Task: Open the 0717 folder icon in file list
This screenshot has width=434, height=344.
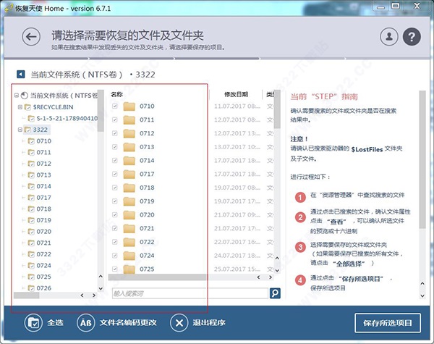Action: pos(129,175)
